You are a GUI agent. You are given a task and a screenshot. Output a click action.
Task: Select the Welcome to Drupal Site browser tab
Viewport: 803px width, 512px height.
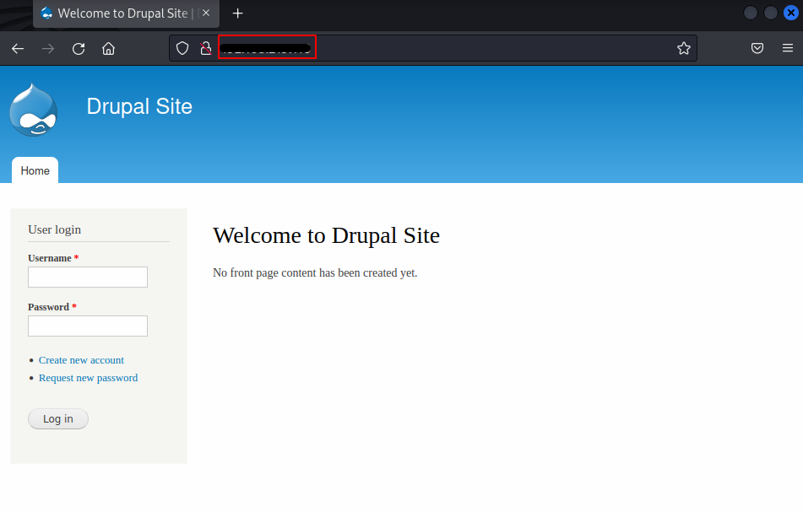(118, 13)
